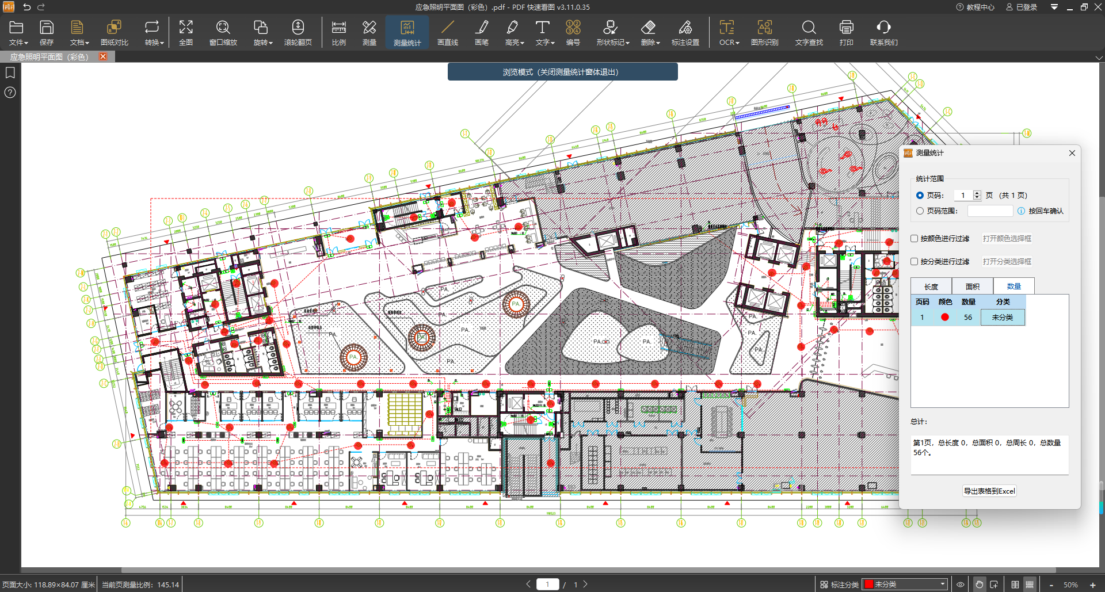Open the 未分类 annotation category combo box
Screen dimensions: 1105x592
tap(905, 585)
